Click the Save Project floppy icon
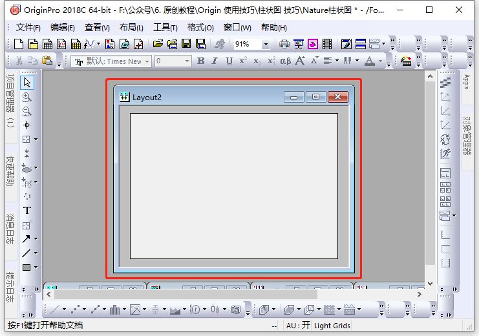 (x=186, y=45)
